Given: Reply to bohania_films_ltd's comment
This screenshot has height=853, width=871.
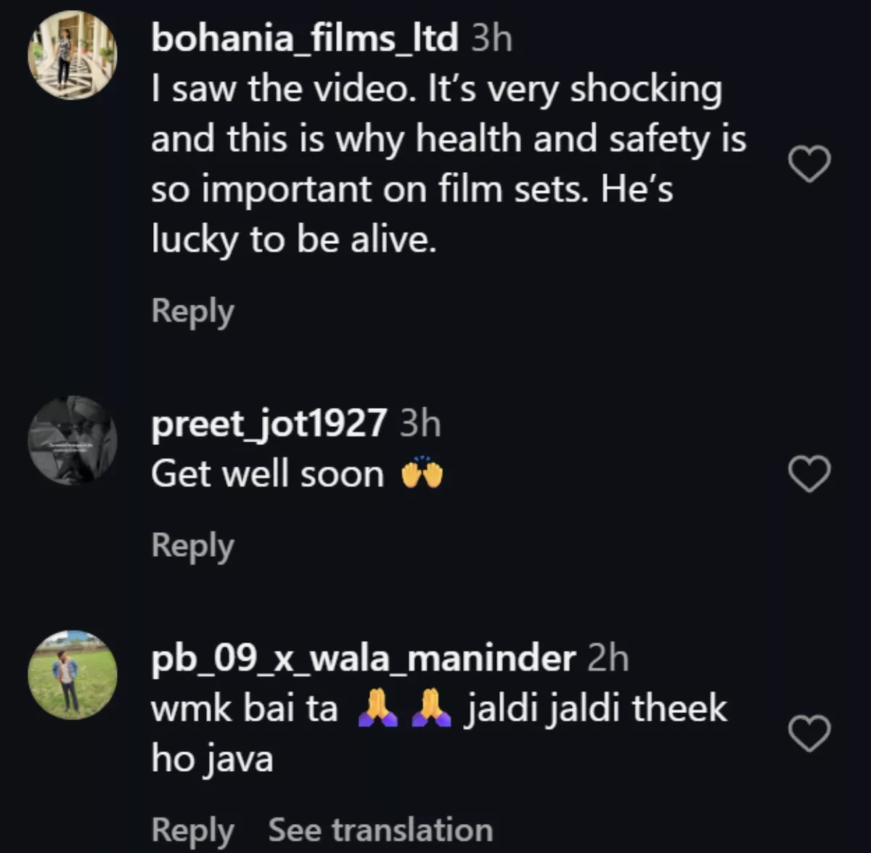Looking at the screenshot, I should click(x=192, y=311).
